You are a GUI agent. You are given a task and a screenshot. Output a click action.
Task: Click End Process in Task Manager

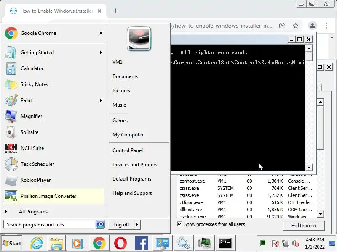[x=303, y=226]
